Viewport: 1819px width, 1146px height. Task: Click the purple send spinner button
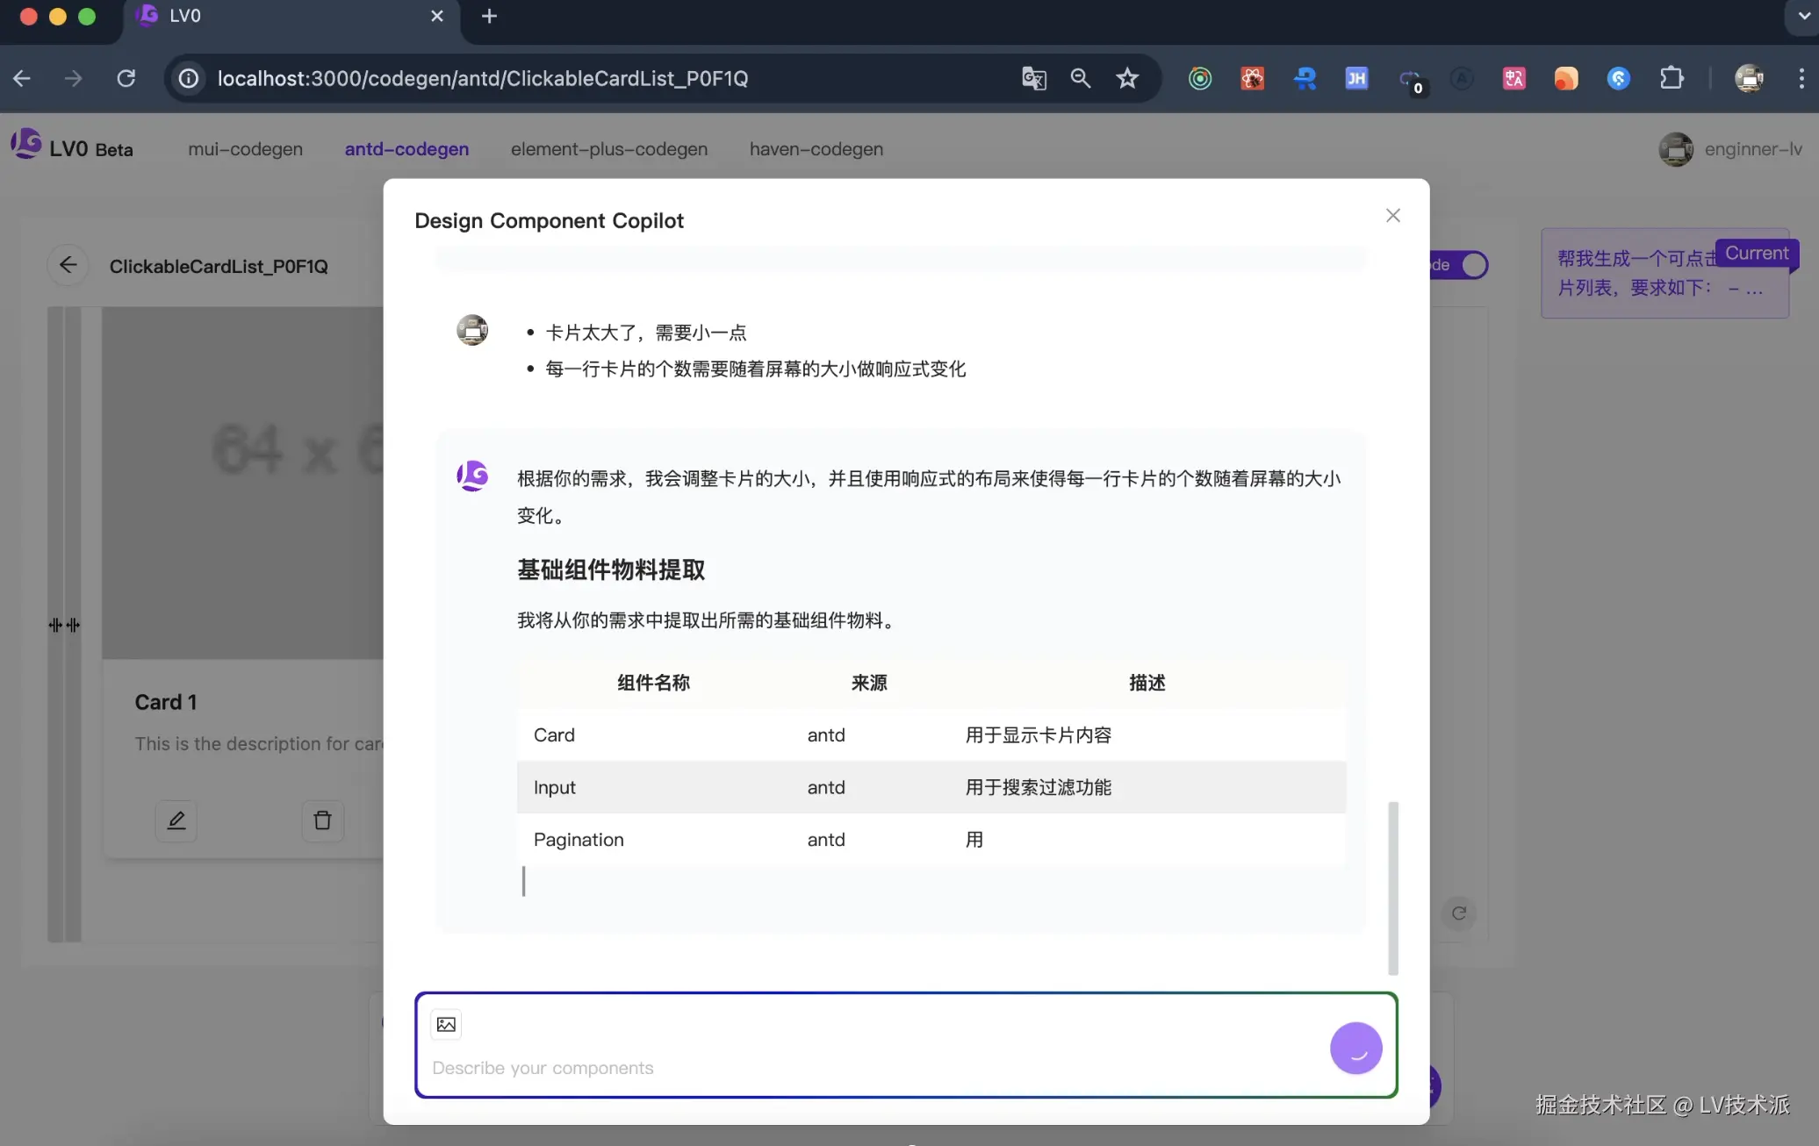(x=1355, y=1048)
